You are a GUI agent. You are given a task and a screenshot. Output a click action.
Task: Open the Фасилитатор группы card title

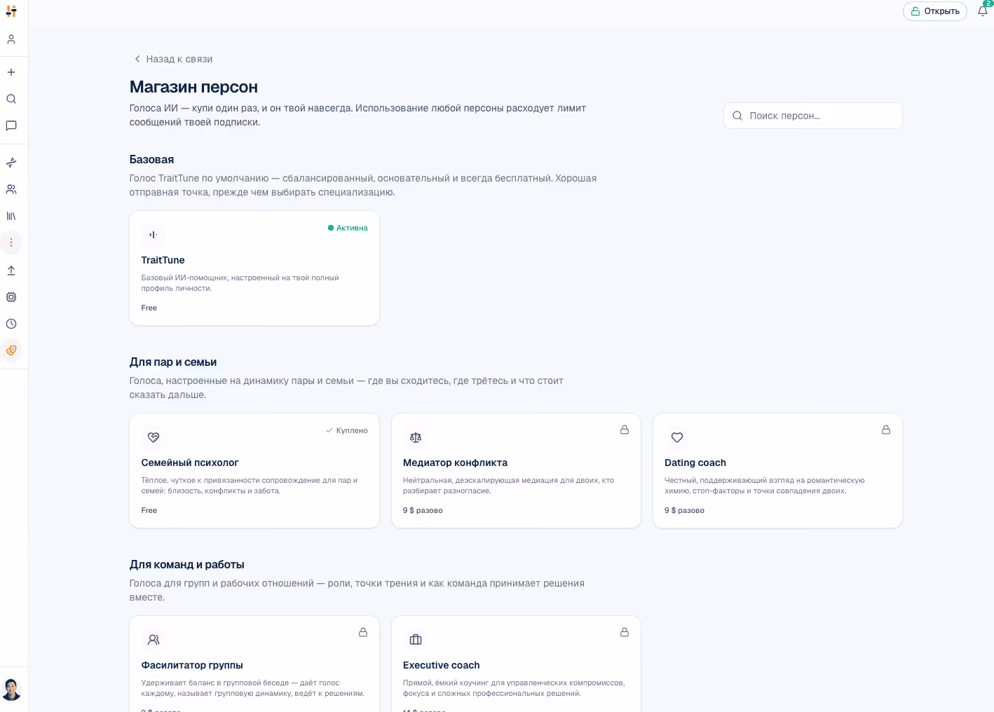pyautogui.click(x=192, y=665)
